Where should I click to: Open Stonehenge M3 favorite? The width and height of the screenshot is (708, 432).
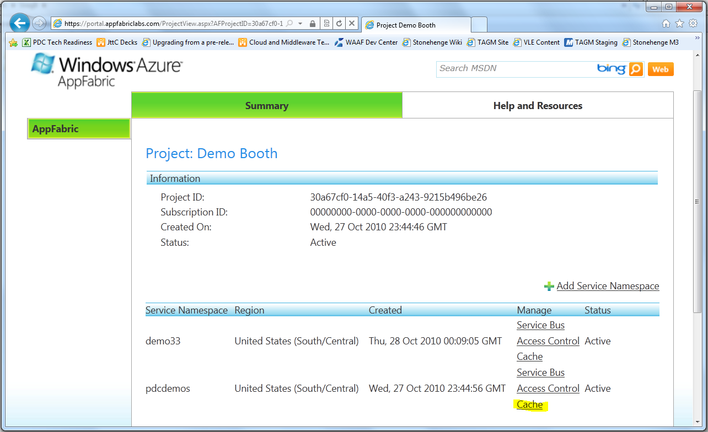pyautogui.click(x=651, y=42)
